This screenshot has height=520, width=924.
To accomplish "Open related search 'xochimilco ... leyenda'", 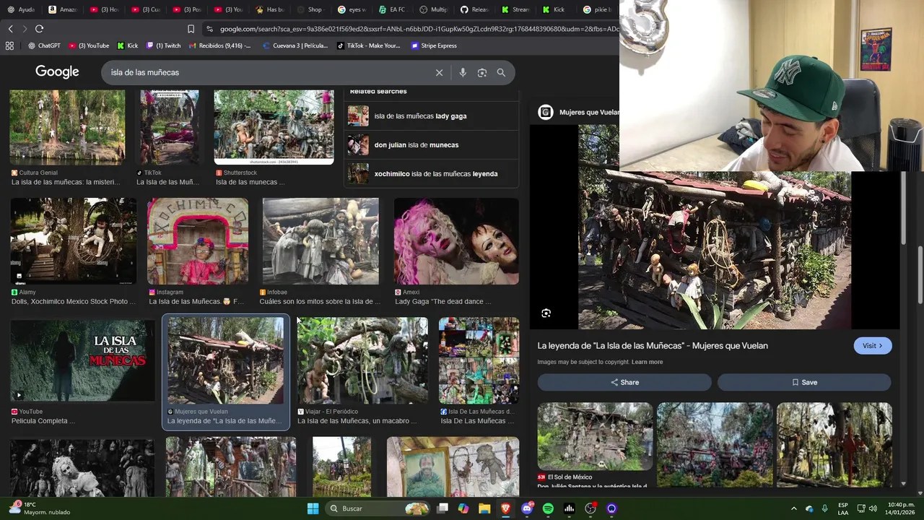I will [x=432, y=173].
